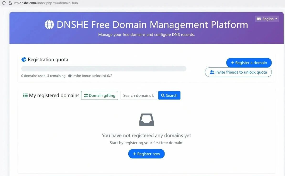
Task: Select Invite friends to unlock quota
Action: pyautogui.click(x=238, y=72)
